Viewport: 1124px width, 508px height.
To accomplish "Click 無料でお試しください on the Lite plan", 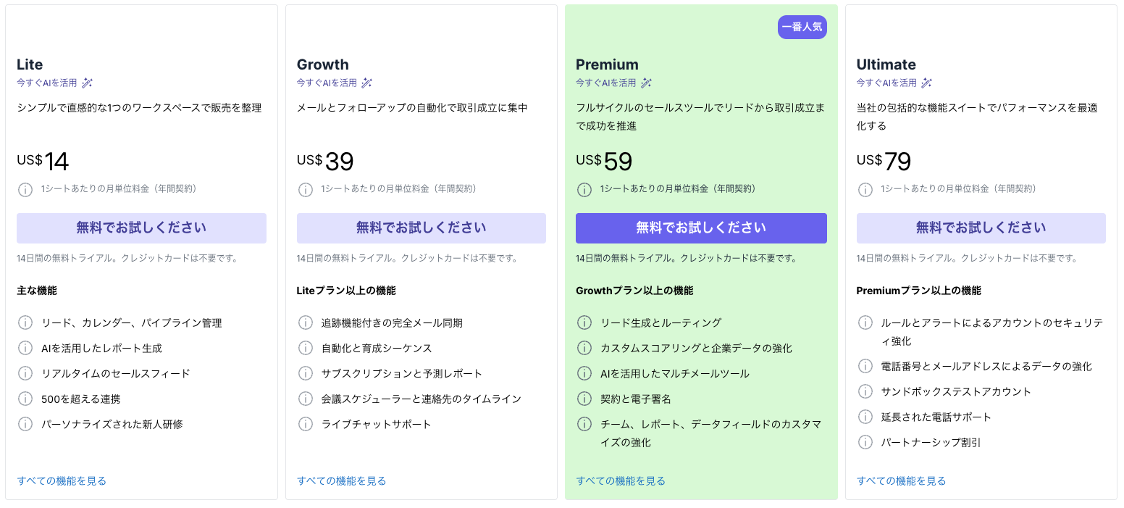I will (141, 228).
